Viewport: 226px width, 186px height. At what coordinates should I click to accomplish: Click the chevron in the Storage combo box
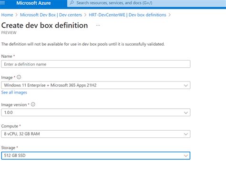pos(186,155)
